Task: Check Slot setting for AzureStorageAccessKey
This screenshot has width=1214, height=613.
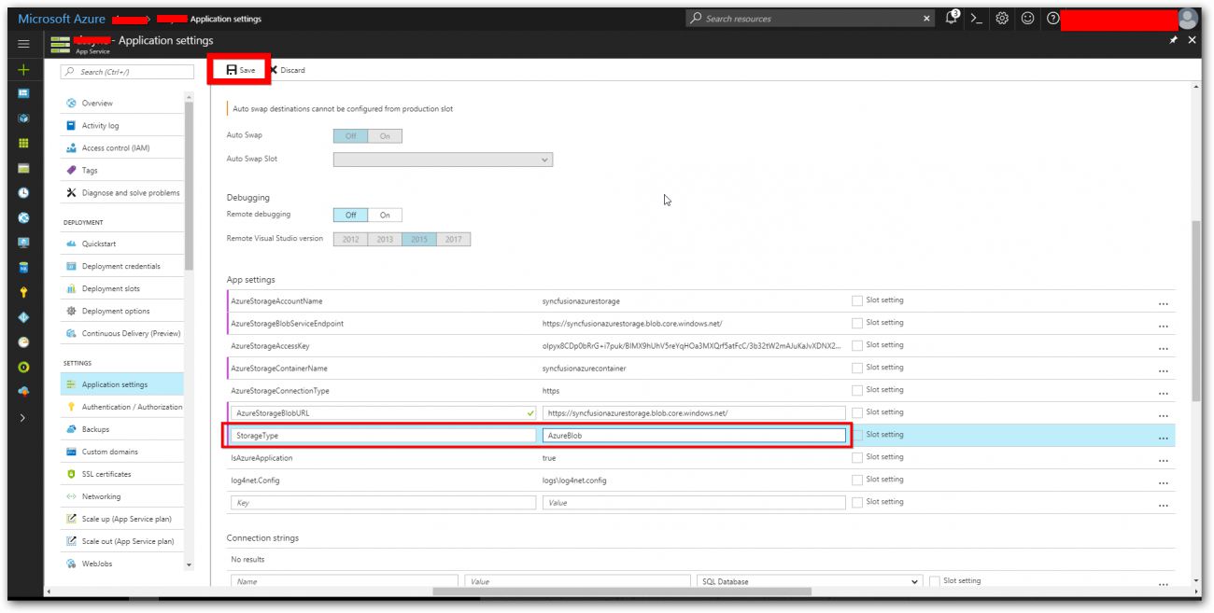Action: (857, 345)
